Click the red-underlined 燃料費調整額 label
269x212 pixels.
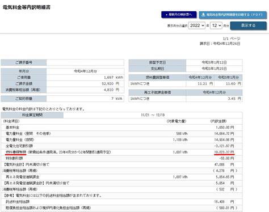[x=16, y=152]
